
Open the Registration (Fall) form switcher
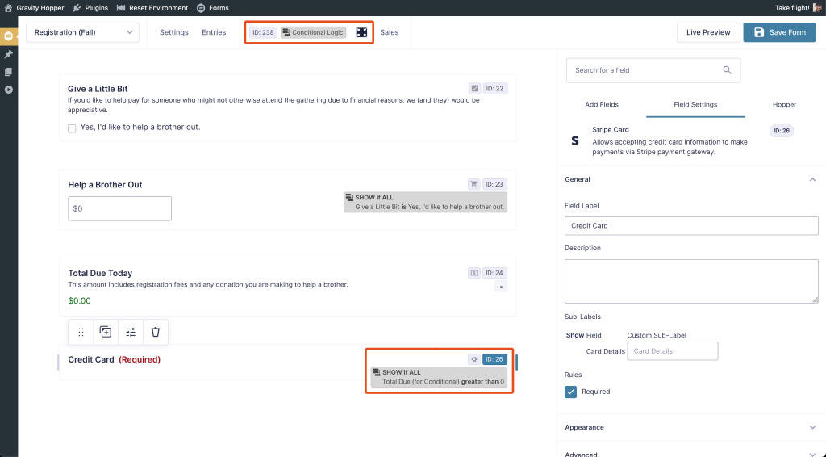click(x=83, y=32)
